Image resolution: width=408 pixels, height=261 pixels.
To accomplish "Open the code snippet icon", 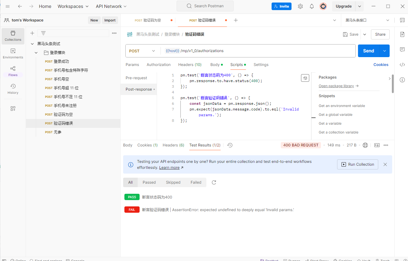I will pyautogui.click(x=402, y=65).
